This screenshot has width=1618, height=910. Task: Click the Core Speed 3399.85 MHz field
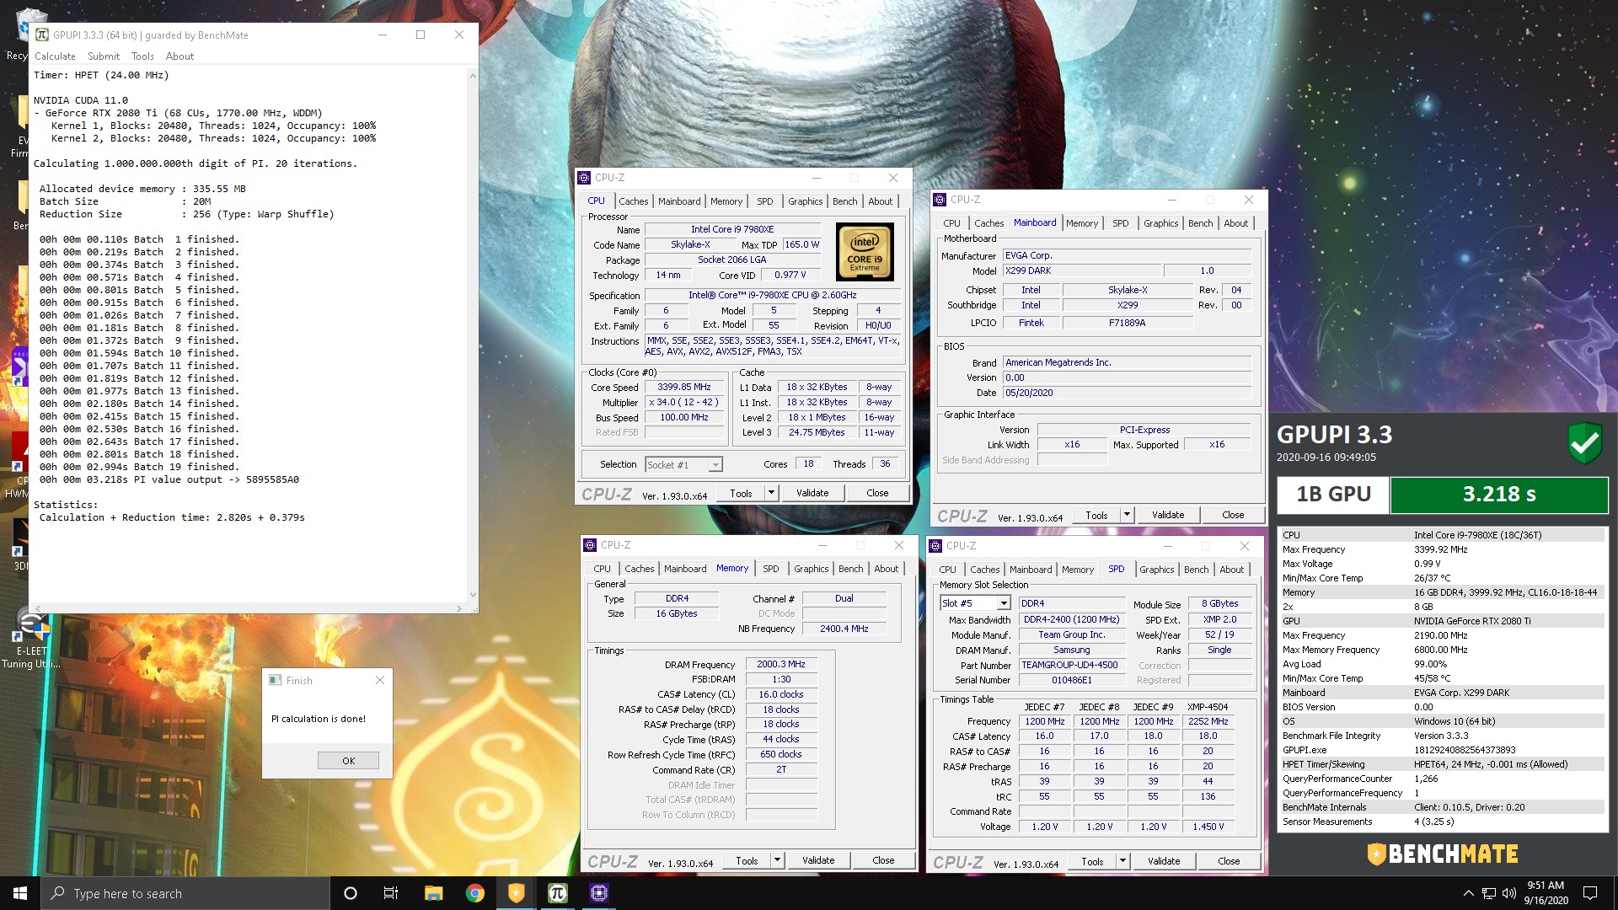pyautogui.click(x=685, y=388)
